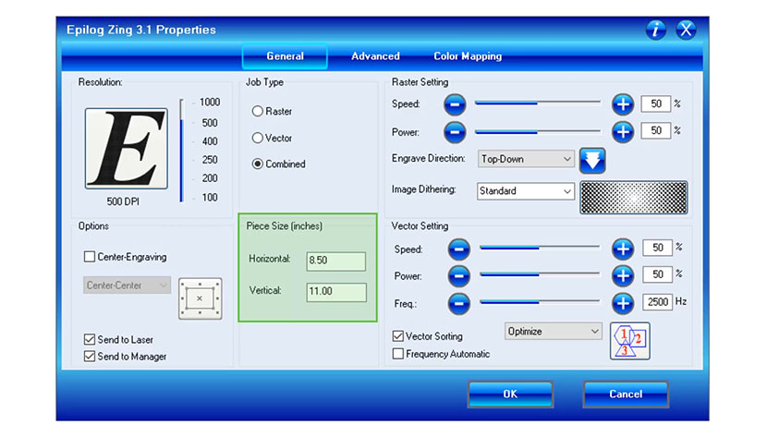Click the Engrave Direction down arrow icon
This screenshot has width=767, height=437.
591,160
